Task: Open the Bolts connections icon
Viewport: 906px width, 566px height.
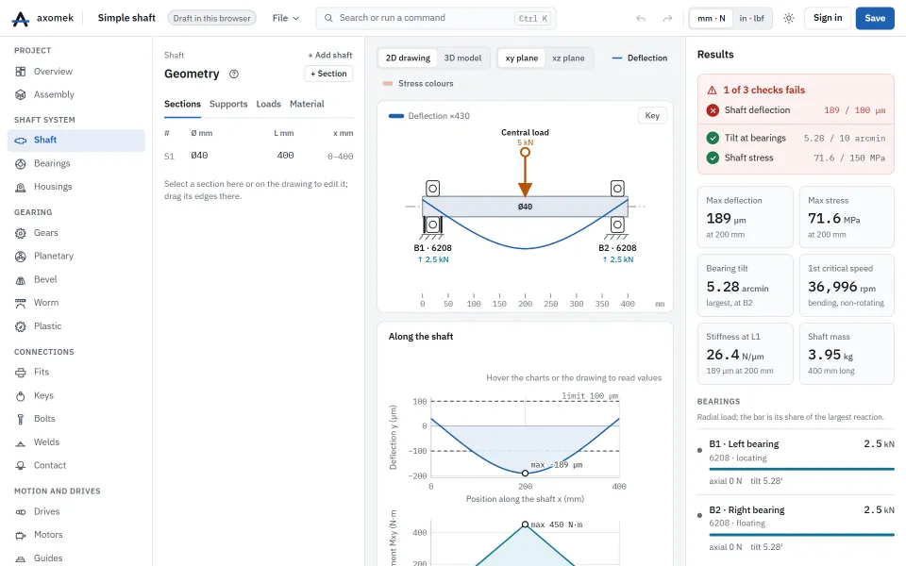Action: click(x=20, y=419)
